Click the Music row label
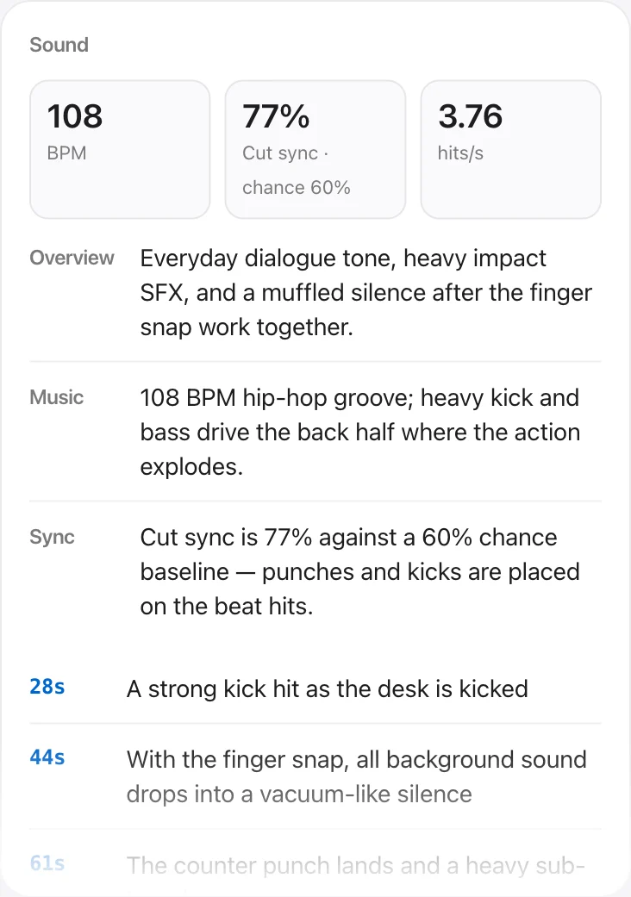This screenshot has width=631, height=897. pyautogui.click(x=57, y=397)
